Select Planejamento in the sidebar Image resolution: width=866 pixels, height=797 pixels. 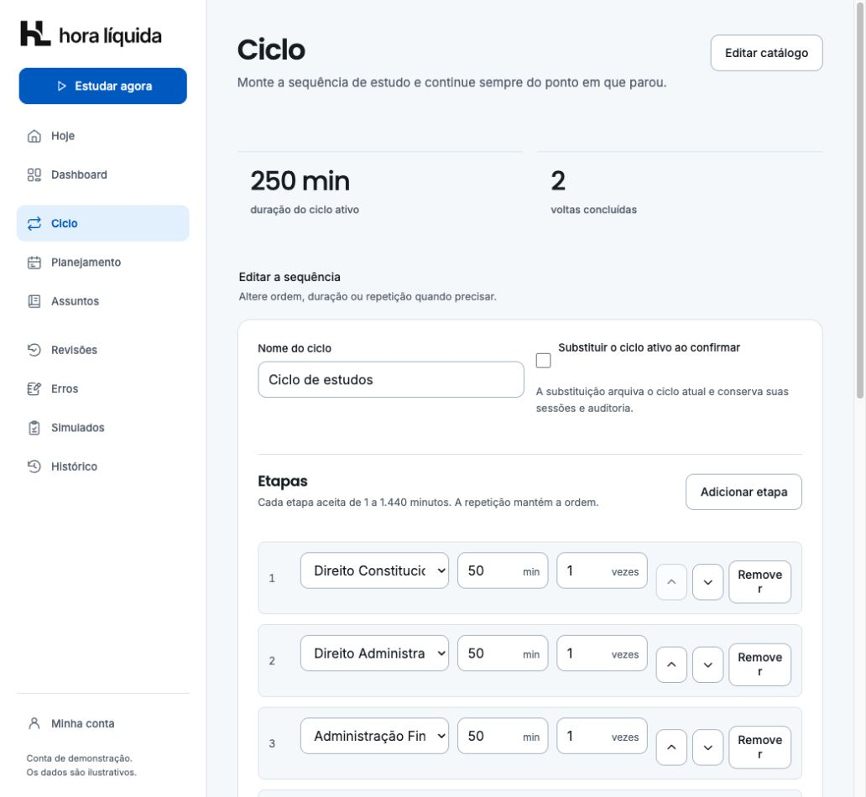102,263
